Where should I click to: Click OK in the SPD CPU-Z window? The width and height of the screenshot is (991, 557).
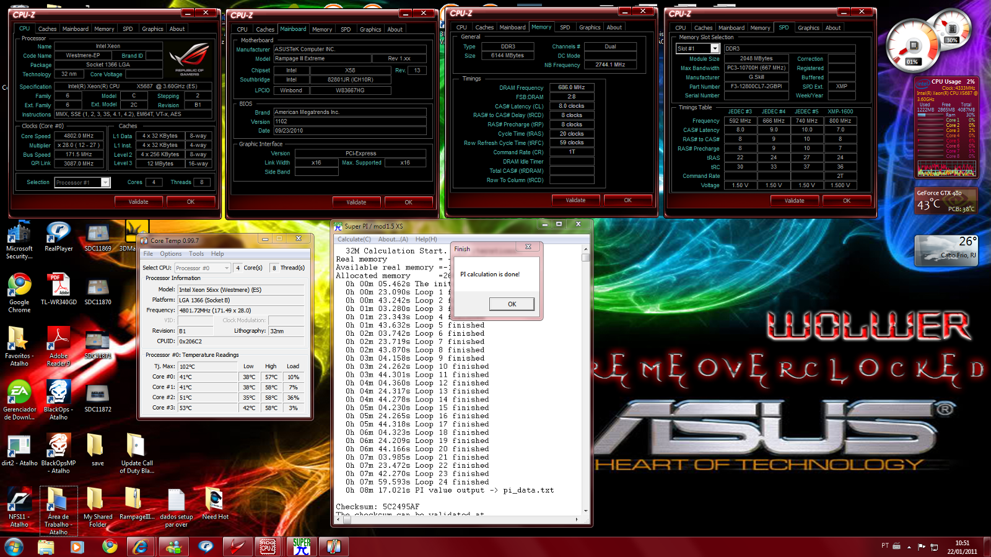[847, 201]
